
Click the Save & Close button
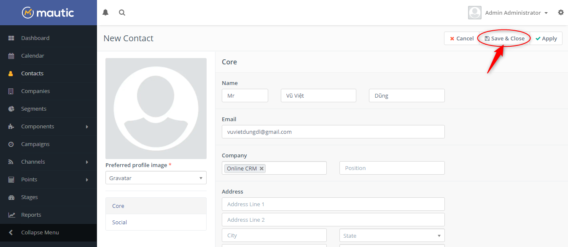504,38
